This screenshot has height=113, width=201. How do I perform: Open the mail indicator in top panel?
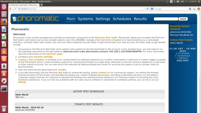click(x=178, y=2)
